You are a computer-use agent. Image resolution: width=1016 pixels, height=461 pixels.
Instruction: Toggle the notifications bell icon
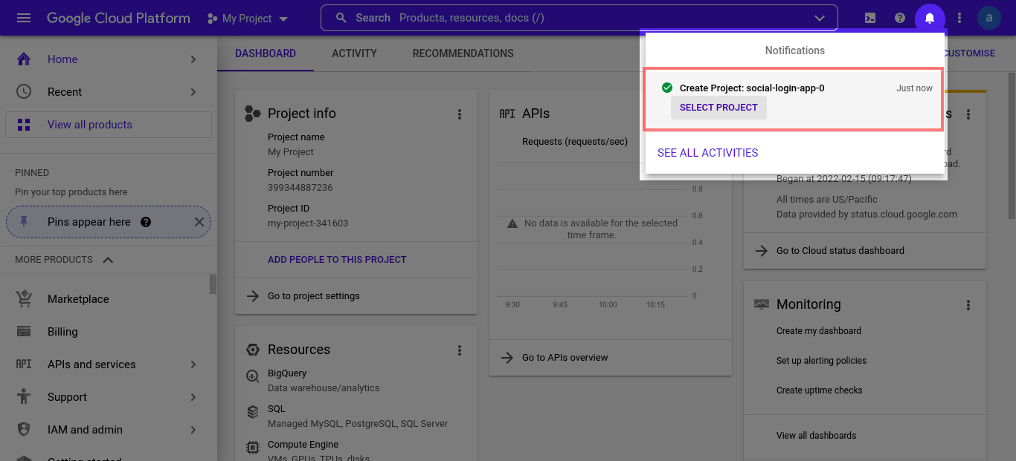[930, 18]
